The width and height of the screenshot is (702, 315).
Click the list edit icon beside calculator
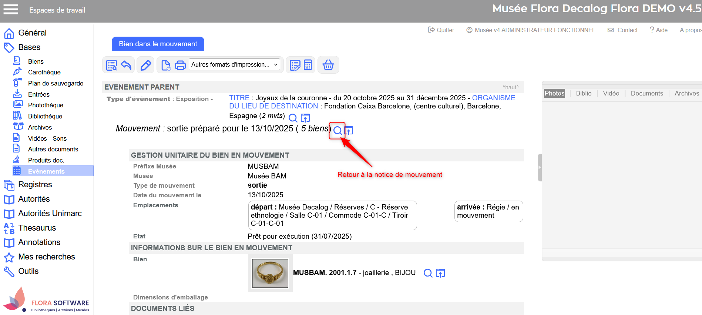[295, 65]
